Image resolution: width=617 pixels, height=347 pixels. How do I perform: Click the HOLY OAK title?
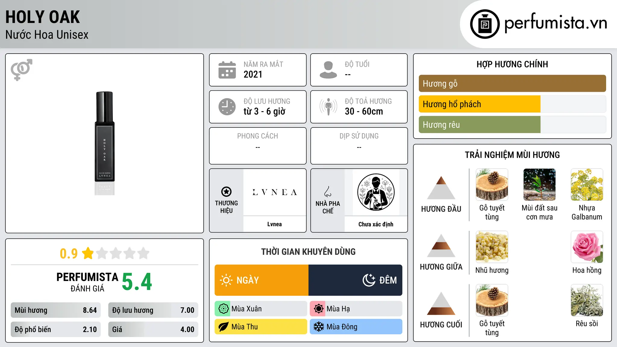(x=42, y=17)
